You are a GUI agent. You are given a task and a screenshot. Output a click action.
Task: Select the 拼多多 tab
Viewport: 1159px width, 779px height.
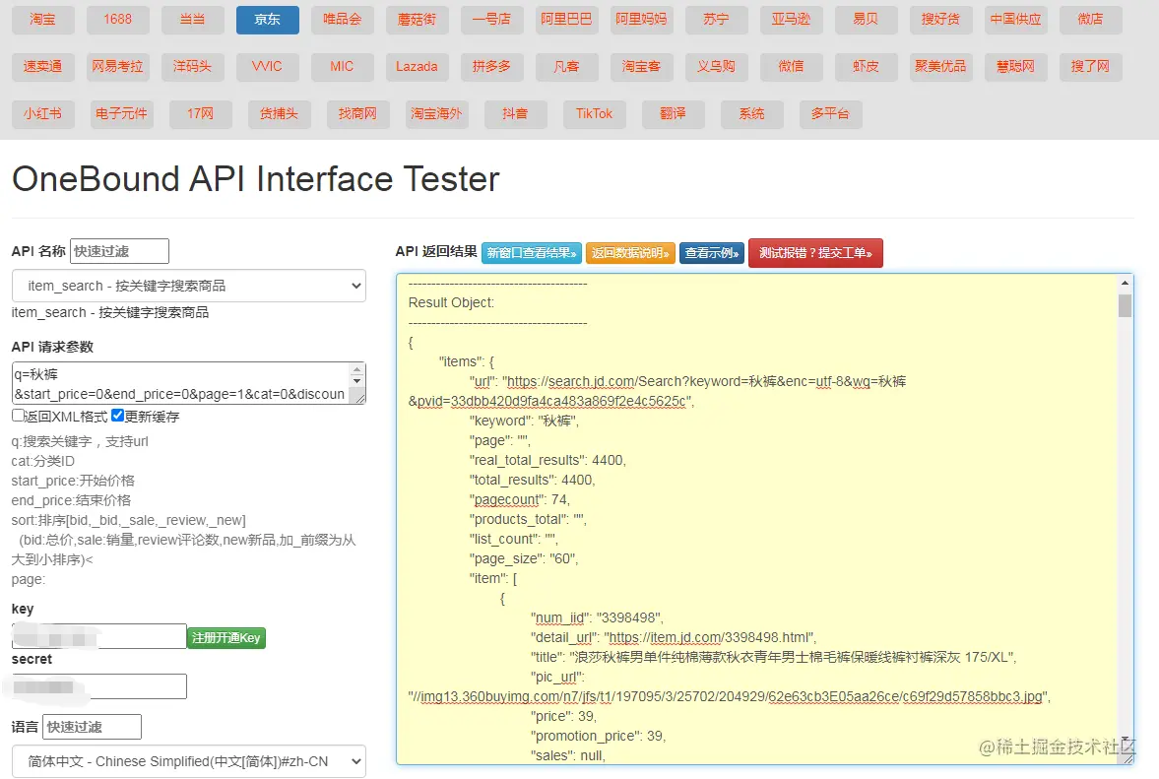click(x=491, y=67)
